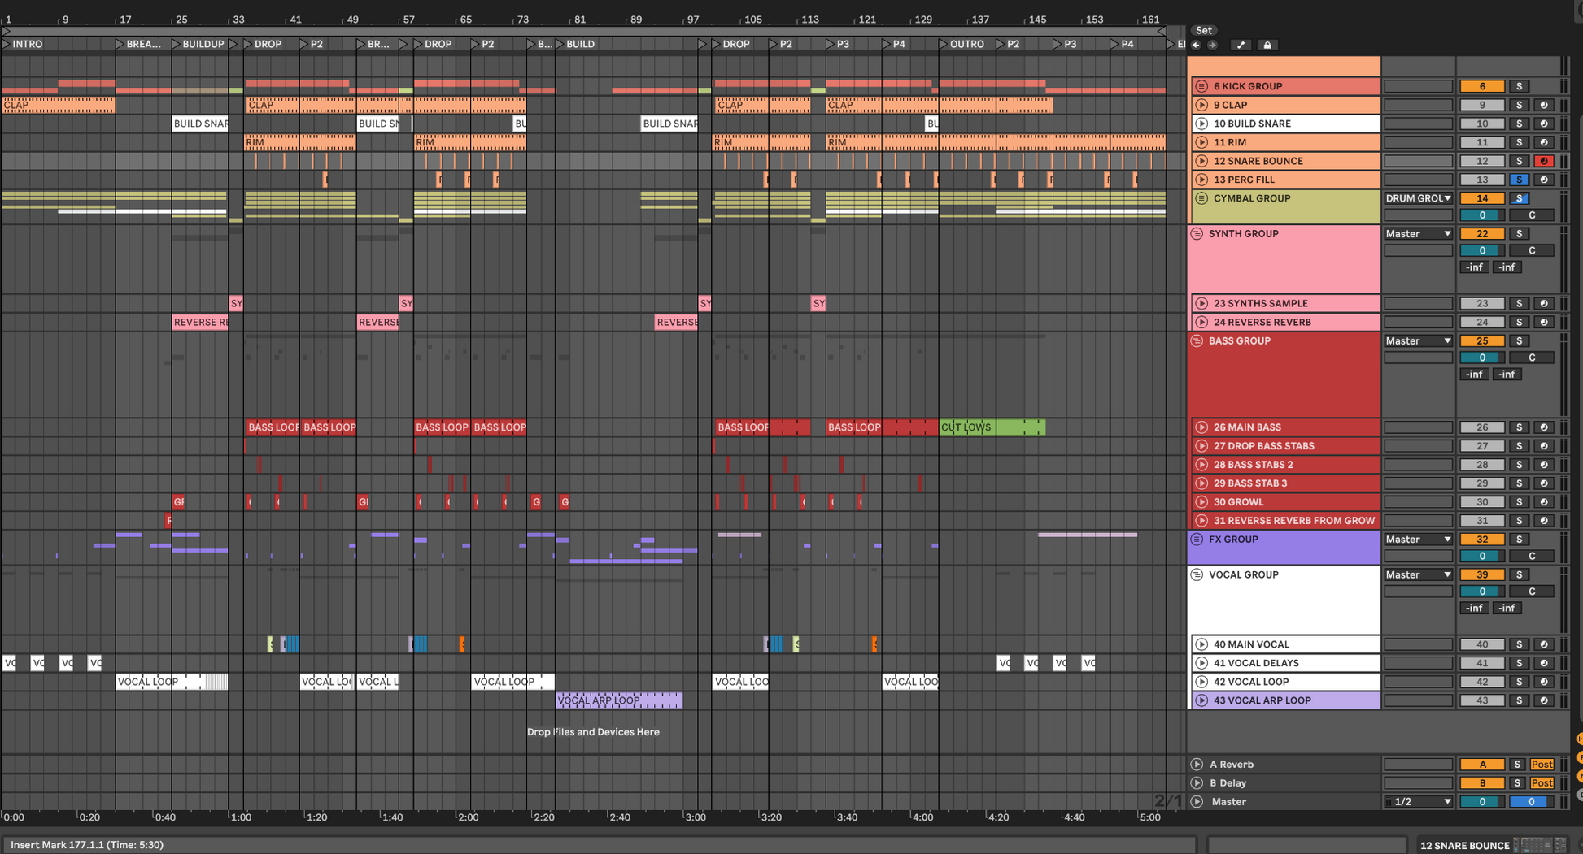The height and width of the screenshot is (854, 1583).
Task: Click the previous locator arrow button
Action: (x=1196, y=46)
